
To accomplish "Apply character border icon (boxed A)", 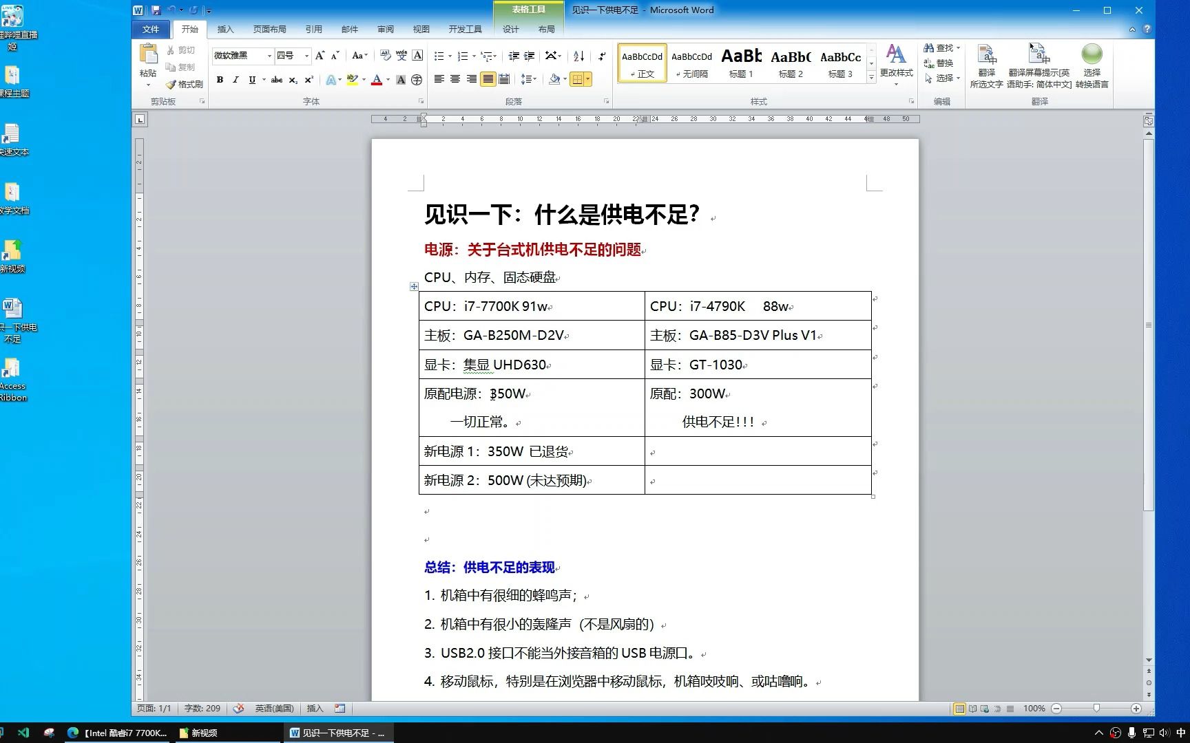I will click(x=417, y=56).
